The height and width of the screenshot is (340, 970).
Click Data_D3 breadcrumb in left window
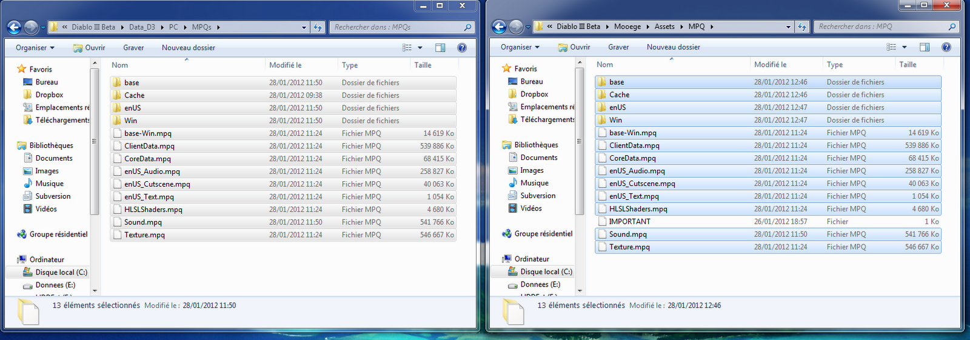point(142,27)
